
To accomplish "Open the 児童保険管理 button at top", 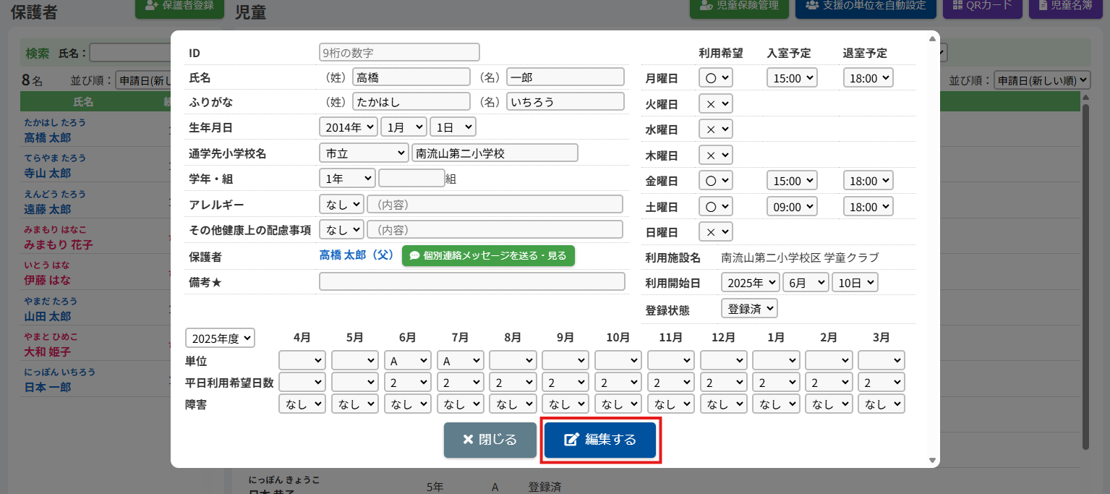I will (x=738, y=6).
